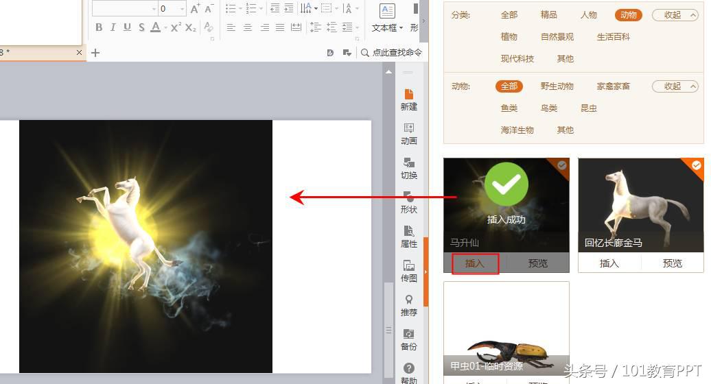
Task: Toggle bold formatting
Action: click(99, 27)
